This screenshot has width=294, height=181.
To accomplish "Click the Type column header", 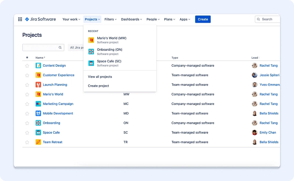I will [x=175, y=58].
